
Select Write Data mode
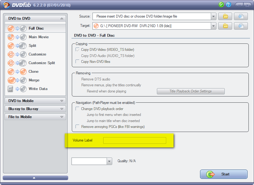pos(35,89)
